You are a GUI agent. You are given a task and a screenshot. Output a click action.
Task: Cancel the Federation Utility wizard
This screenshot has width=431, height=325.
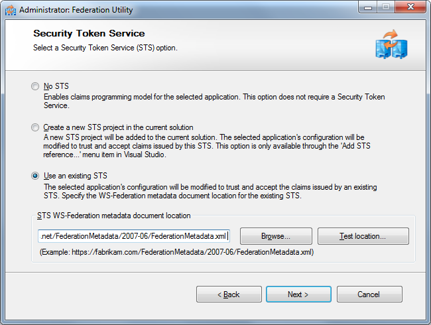[369, 294]
